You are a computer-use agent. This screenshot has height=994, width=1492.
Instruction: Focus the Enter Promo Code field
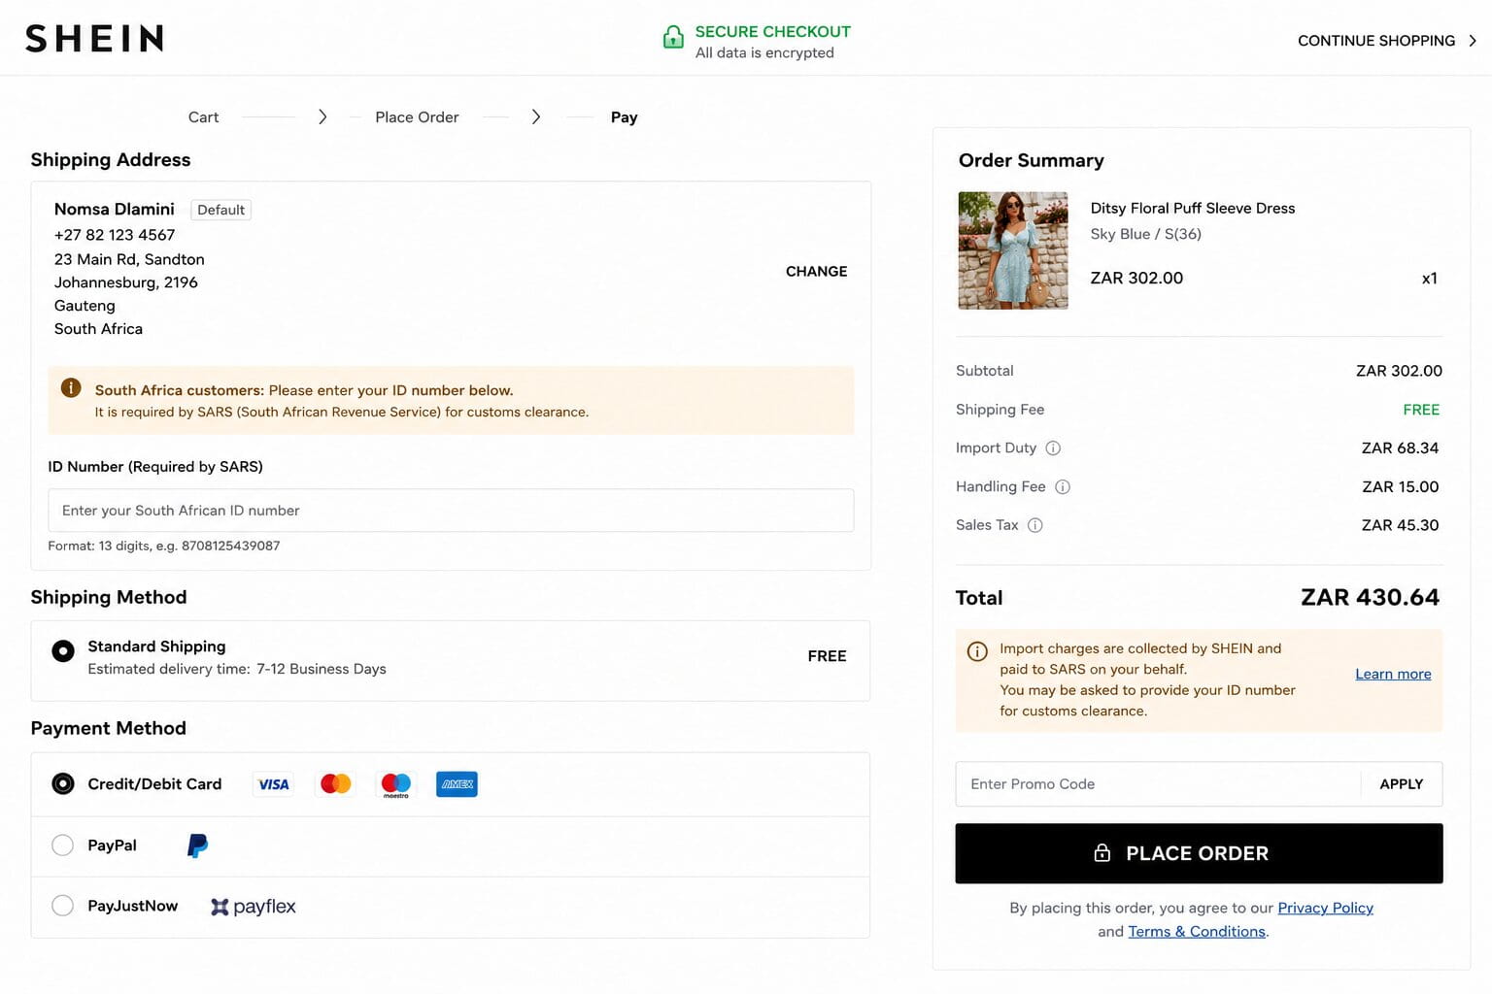pos(1158,784)
